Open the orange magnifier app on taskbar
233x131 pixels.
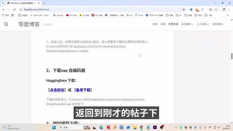115,127
